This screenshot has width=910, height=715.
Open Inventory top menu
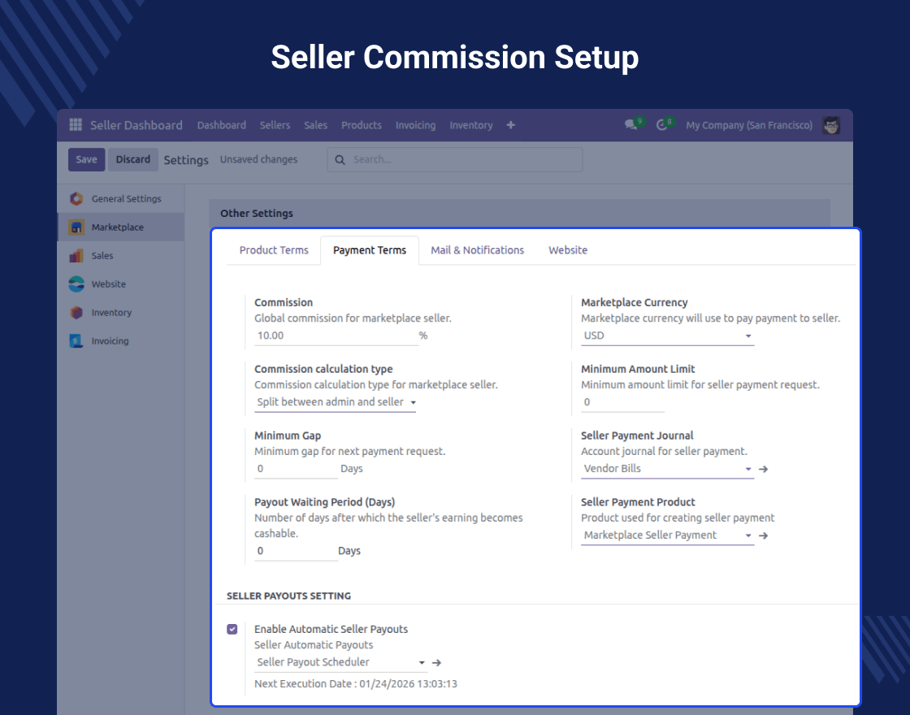pyautogui.click(x=471, y=125)
